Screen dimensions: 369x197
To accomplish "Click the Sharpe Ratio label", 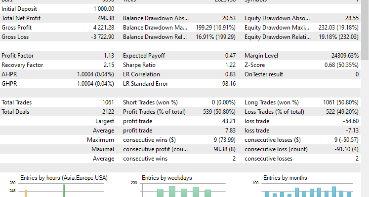I will tap(139, 65).
